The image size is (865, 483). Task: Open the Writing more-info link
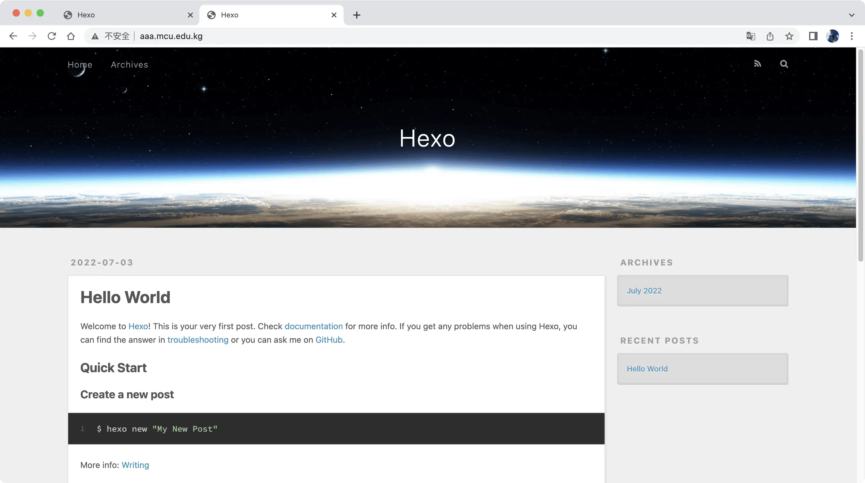pyautogui.click(x=135, y=465)
